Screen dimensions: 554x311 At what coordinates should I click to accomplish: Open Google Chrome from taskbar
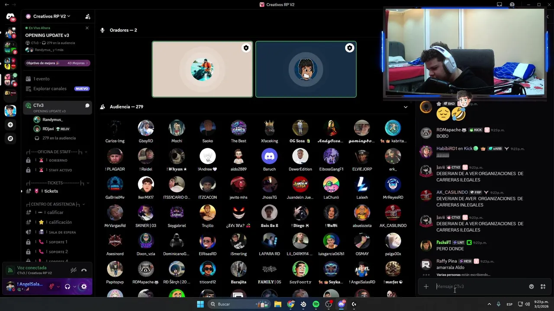pyautogui.click(x=291, y=304)
